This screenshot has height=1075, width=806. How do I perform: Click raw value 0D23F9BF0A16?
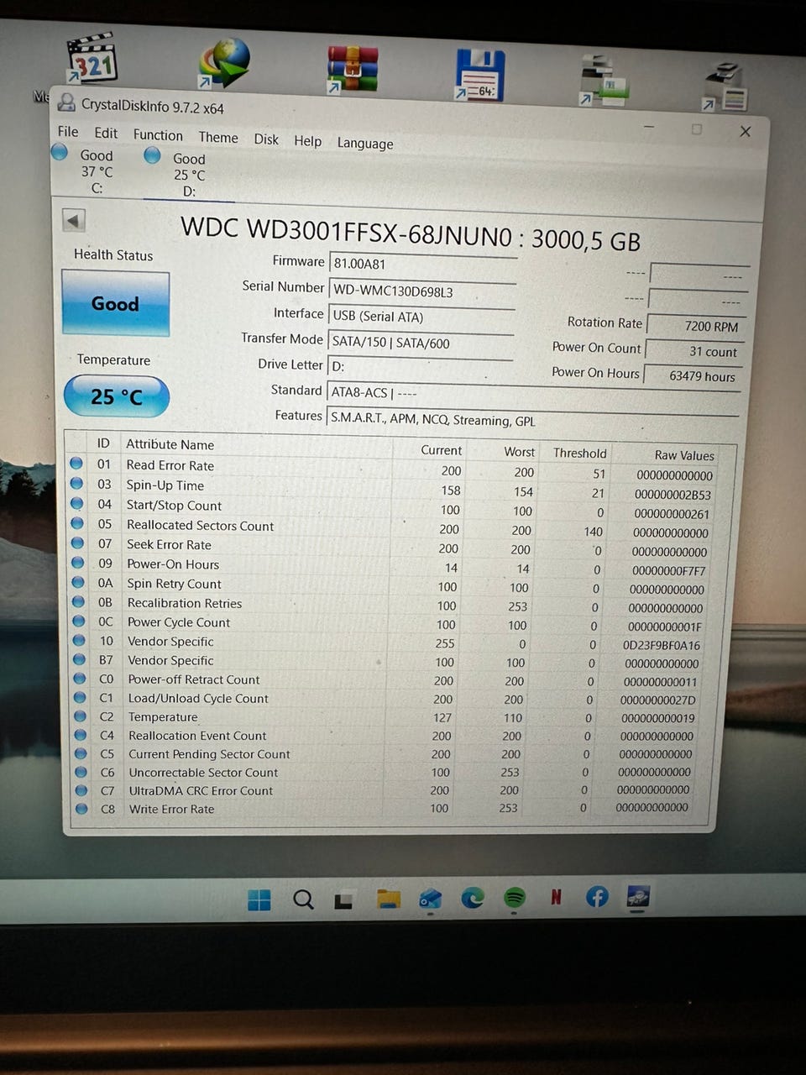[662, 645]
